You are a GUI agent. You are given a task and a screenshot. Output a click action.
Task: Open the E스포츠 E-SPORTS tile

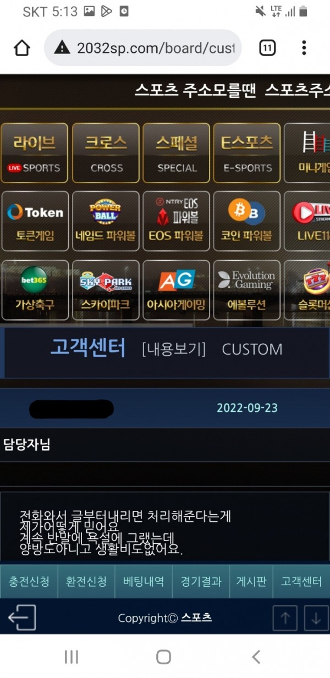pyautogui.click(x=247, y=153)
